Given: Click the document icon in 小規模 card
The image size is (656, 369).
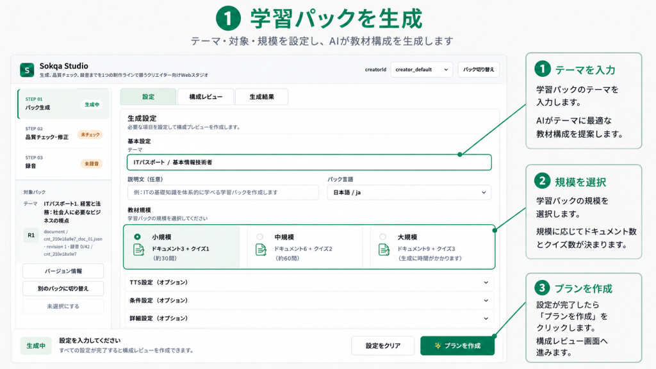Looking at the screenshot, I should coord(138,250).
